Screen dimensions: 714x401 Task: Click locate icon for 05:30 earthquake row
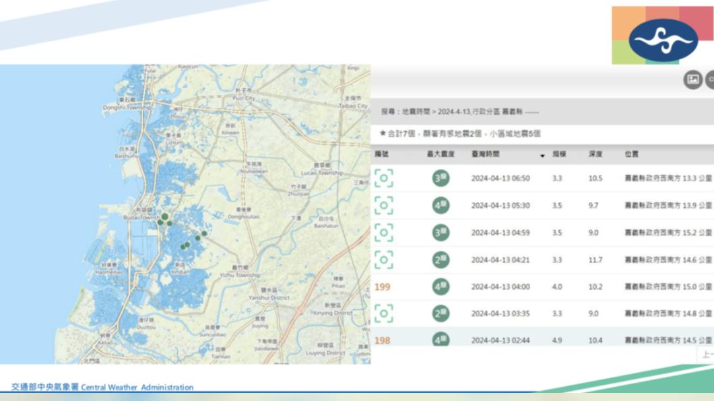coord(383,205)
